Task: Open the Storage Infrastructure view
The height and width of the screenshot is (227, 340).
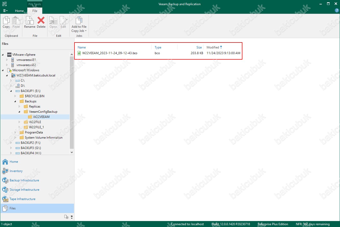Action: pyautogui.click(x=37, y=190)
